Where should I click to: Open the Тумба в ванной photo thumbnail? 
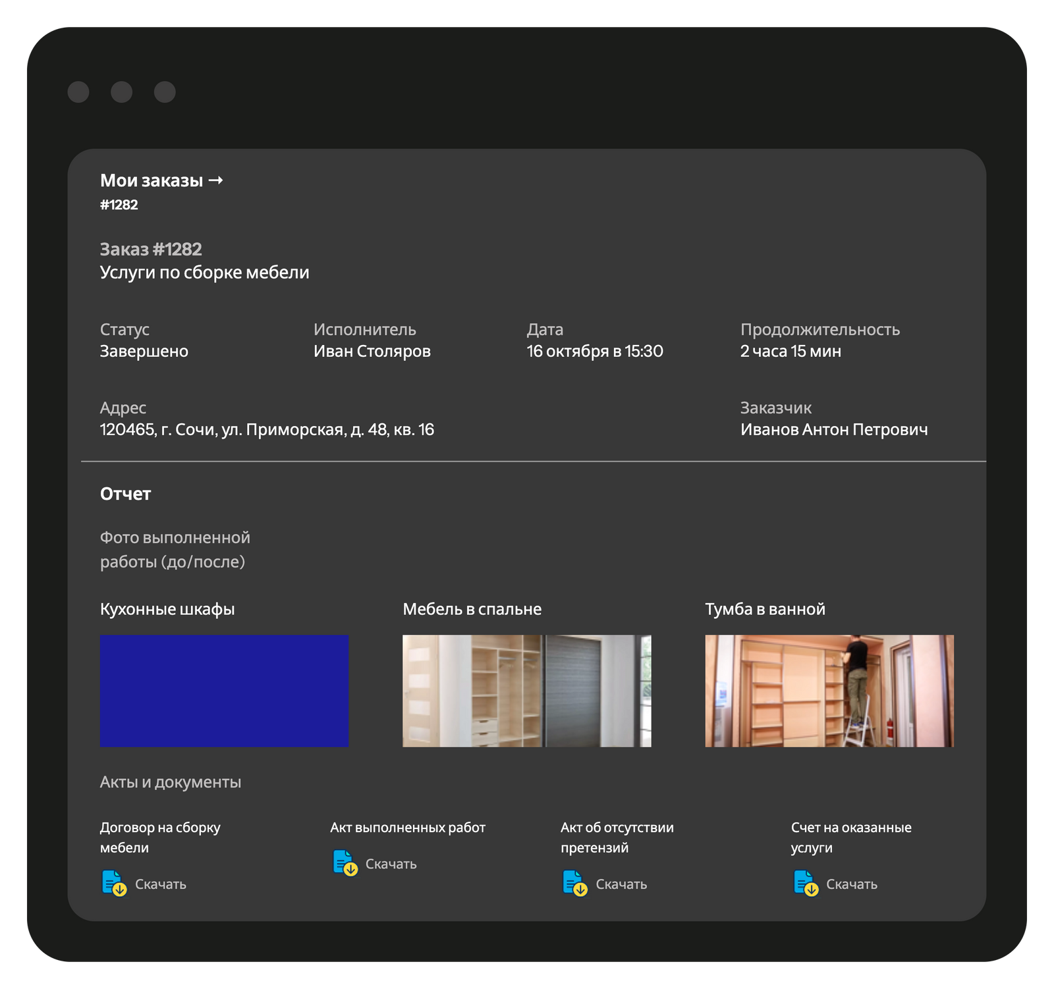[829, 691]
